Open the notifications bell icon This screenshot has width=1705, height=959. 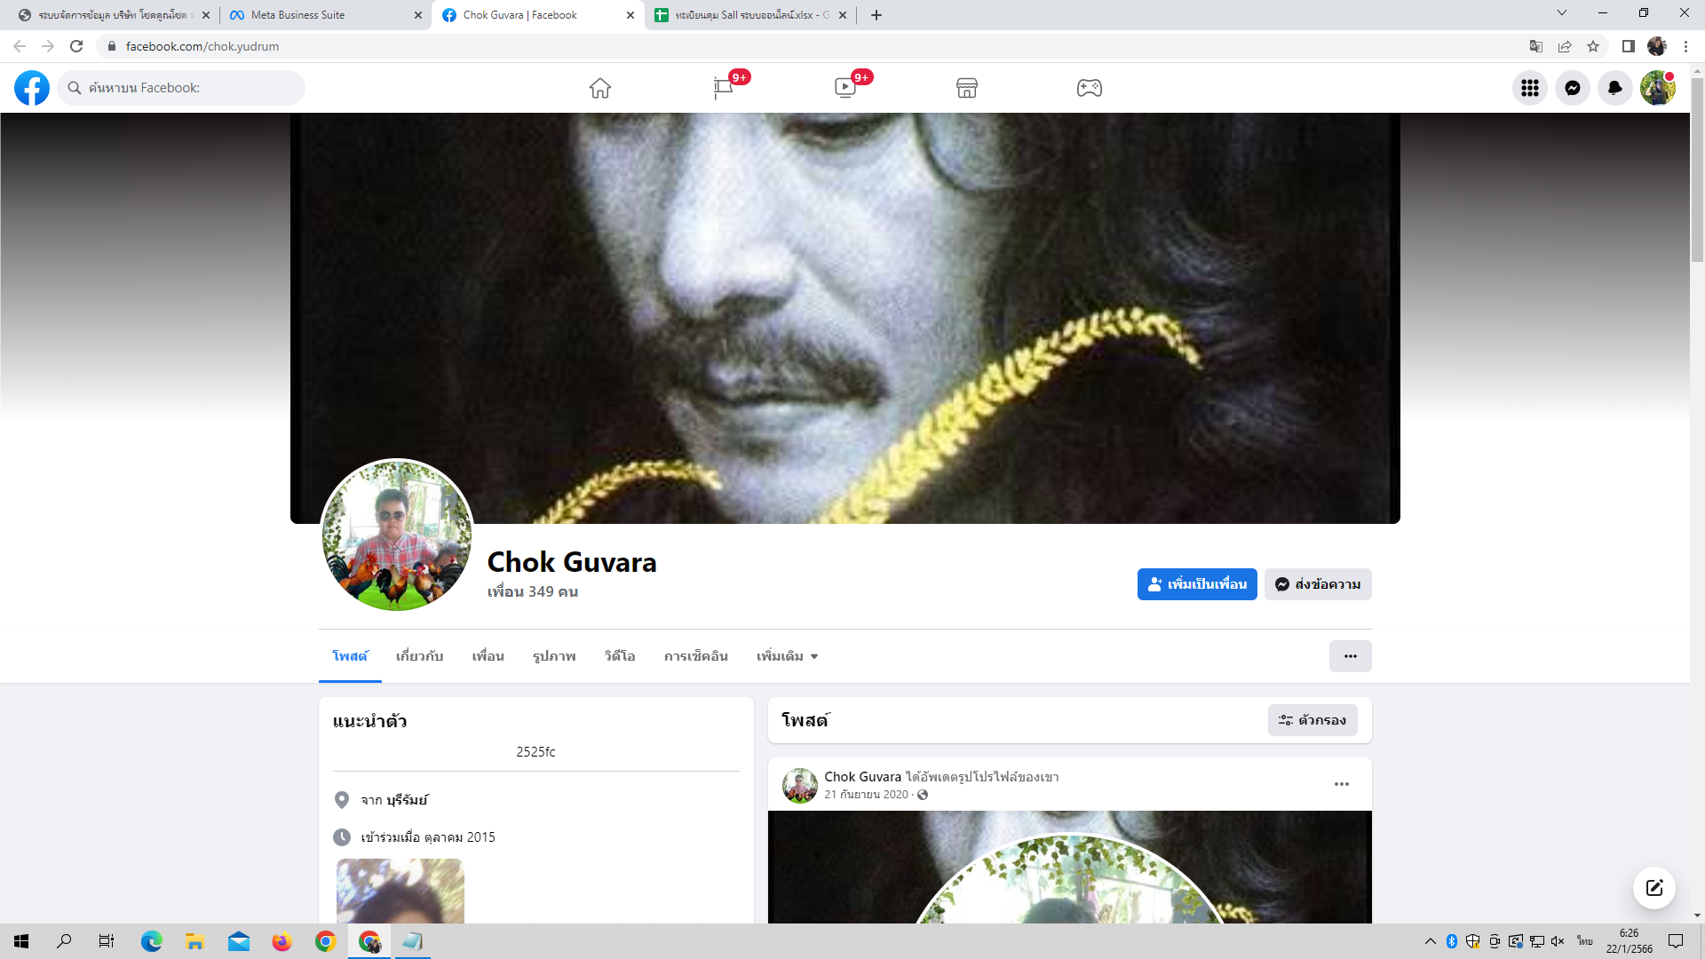[x=1614, y=88]
